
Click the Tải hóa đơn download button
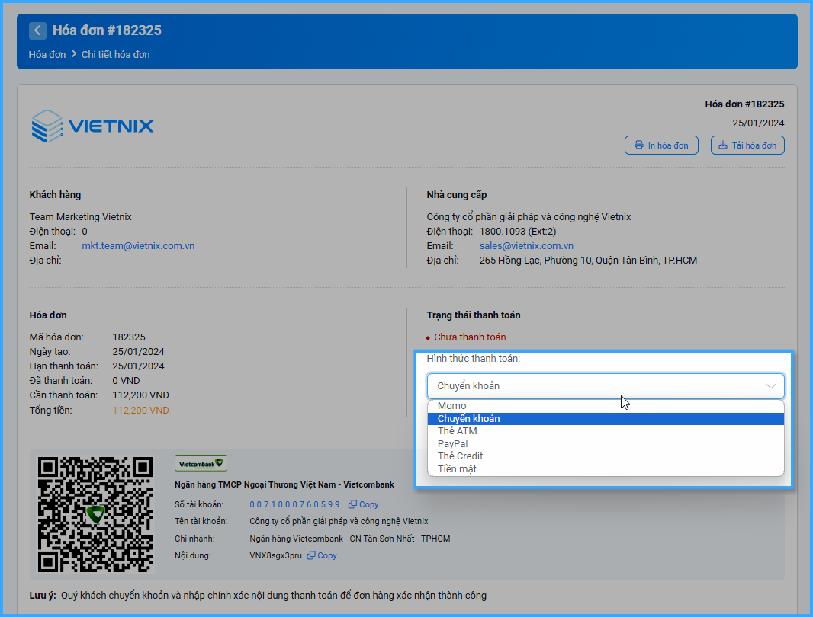coord(747,145)
